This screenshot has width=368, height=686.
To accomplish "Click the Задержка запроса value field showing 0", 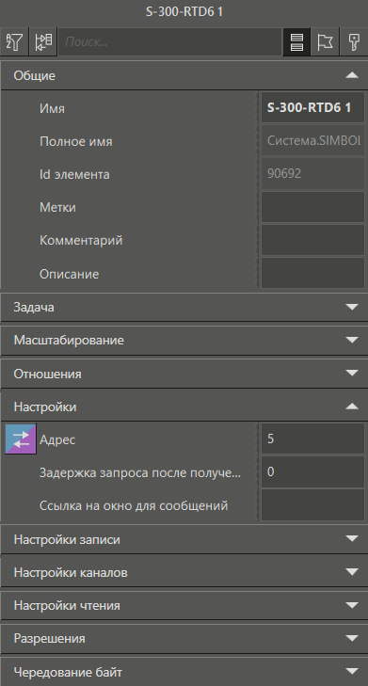I will (x=312, y=471).
